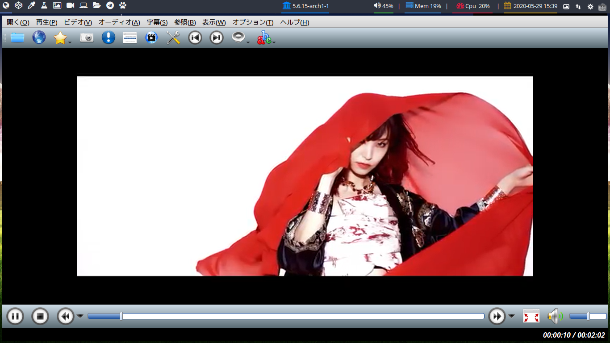Open the 開く(O) menu
Screen dimensions: 610x343
coord(18,22)
